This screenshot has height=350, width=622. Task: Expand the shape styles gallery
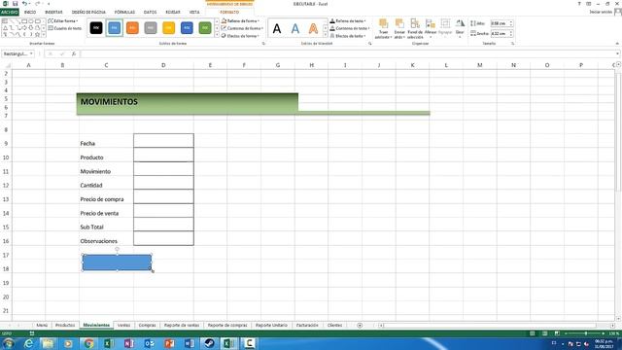(x=217, y=35)
